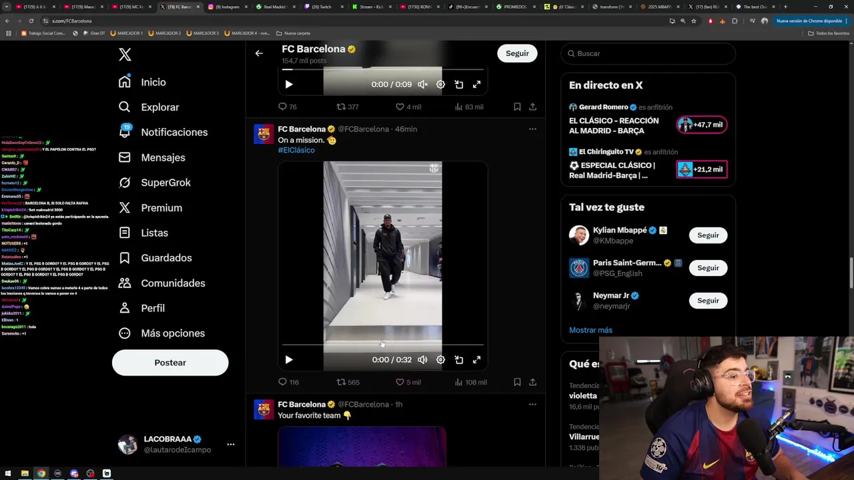Open more options on 'On a mission' post

(x=532, y=129)
